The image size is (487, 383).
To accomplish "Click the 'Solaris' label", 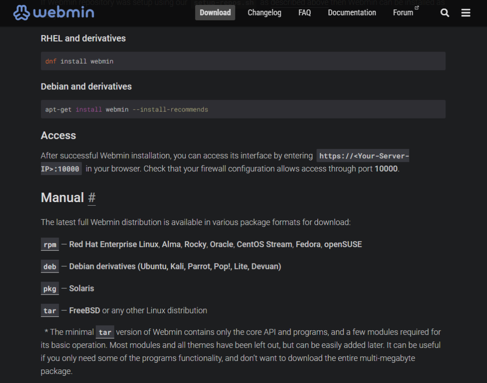I will pos(81,289).
